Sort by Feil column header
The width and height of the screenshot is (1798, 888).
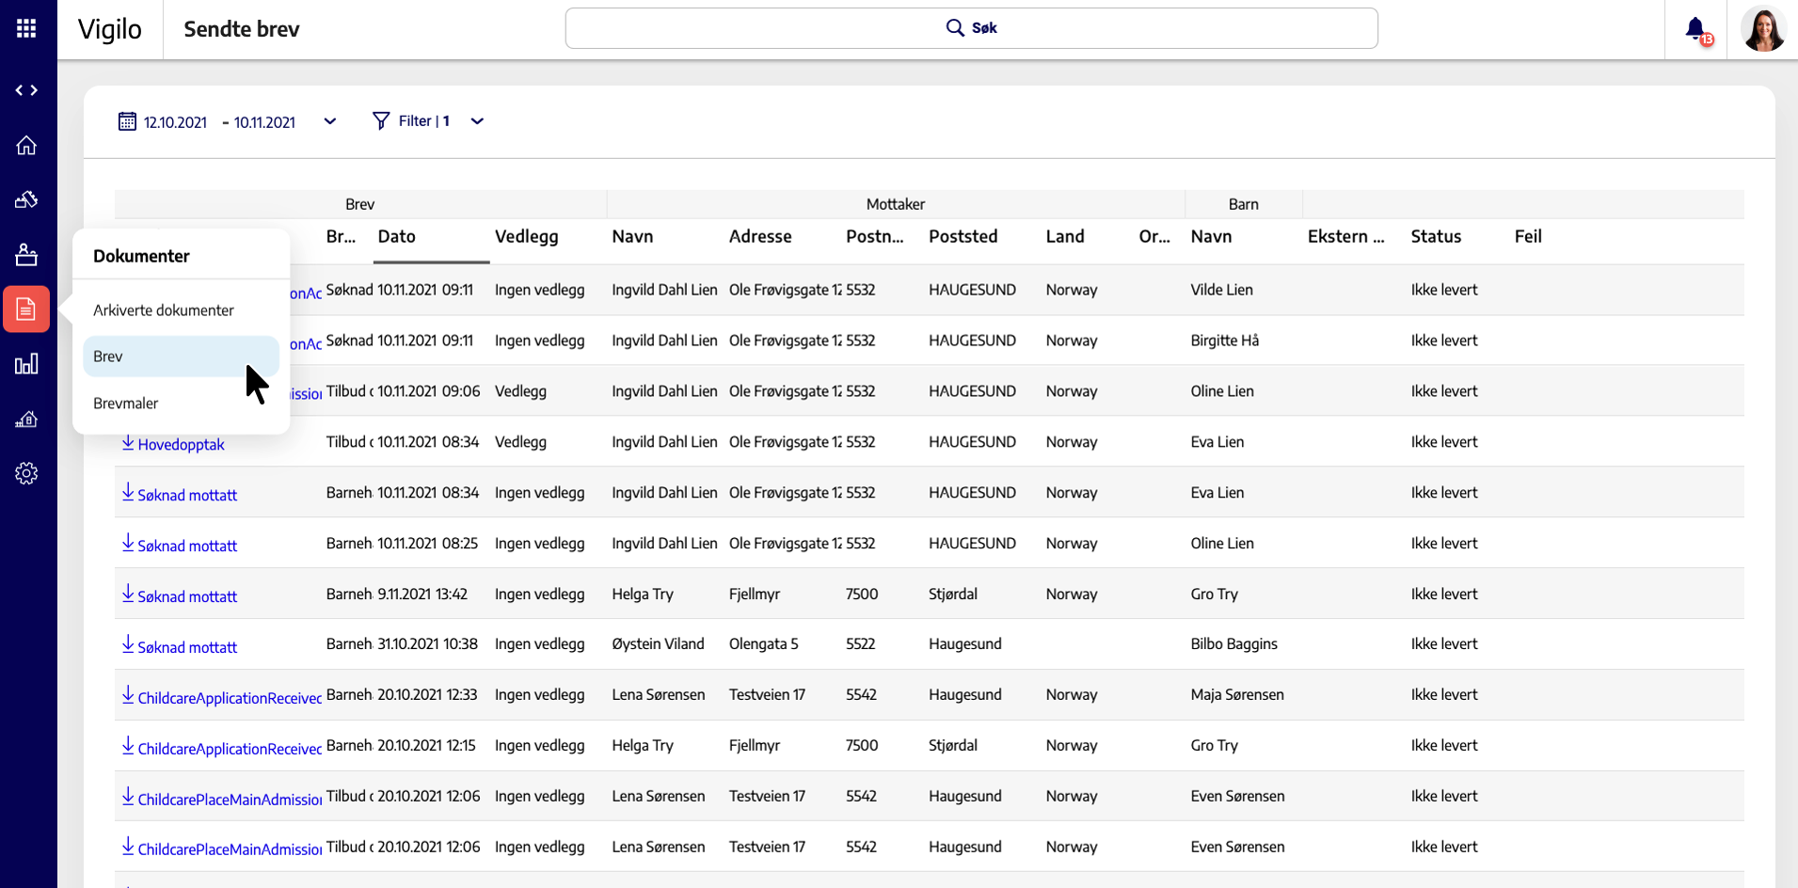(1528, 237)
